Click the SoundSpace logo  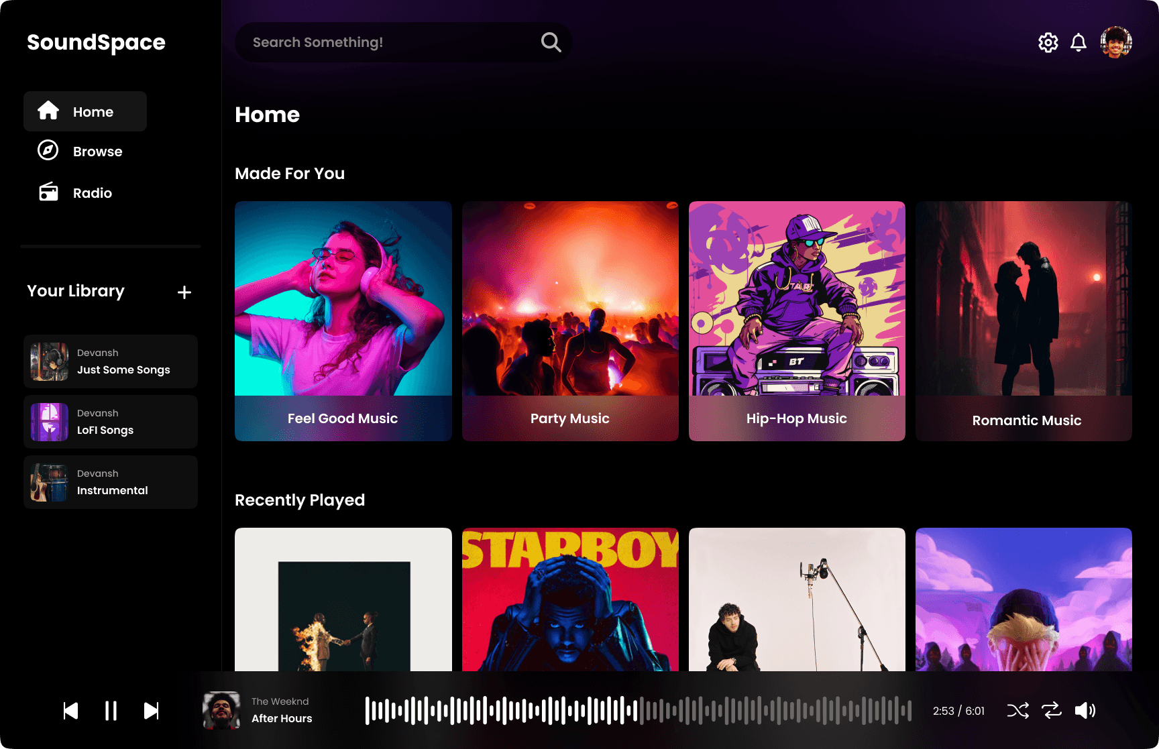pos(96,42)
